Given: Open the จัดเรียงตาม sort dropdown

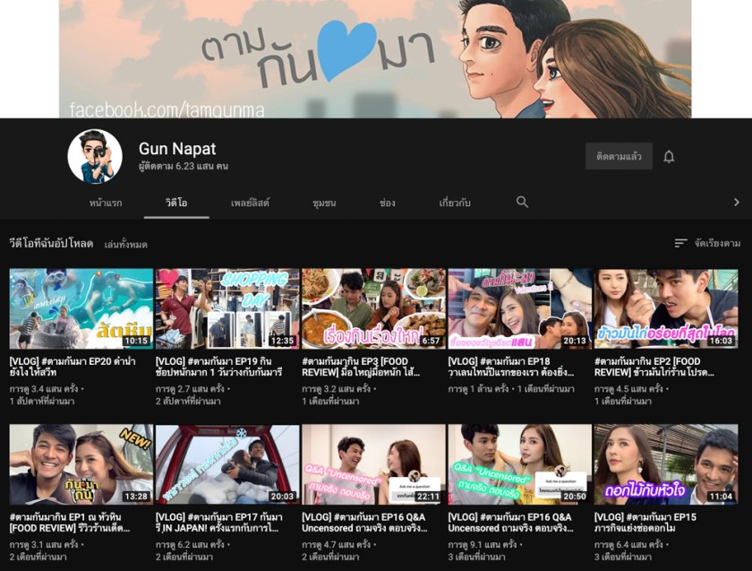Looking at the screenshot, I should [x=717, y=243].
